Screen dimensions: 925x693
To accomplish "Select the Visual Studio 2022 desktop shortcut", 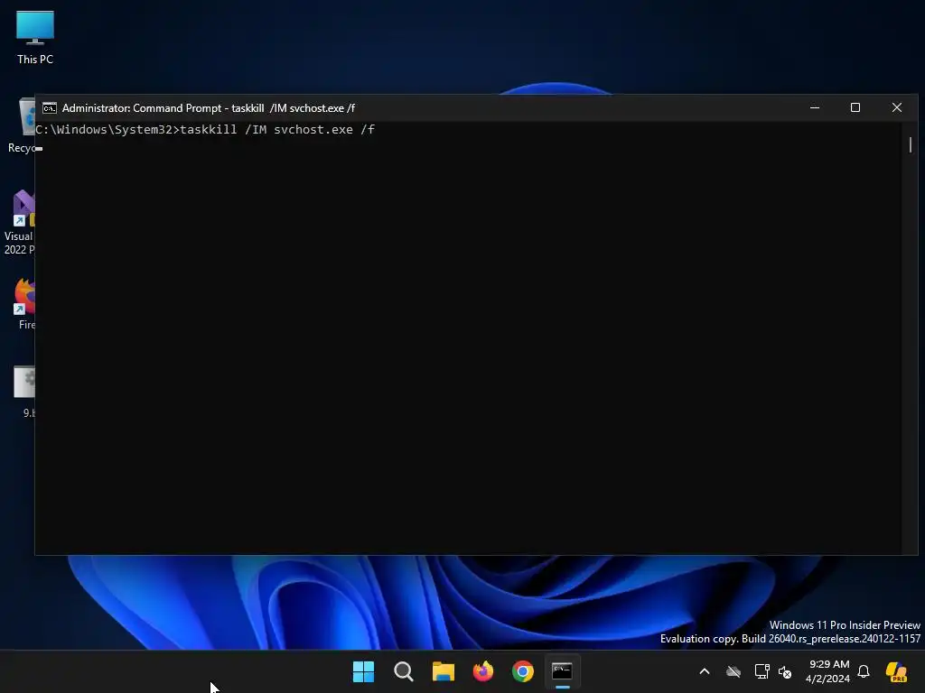I will [x=20, y=223].
